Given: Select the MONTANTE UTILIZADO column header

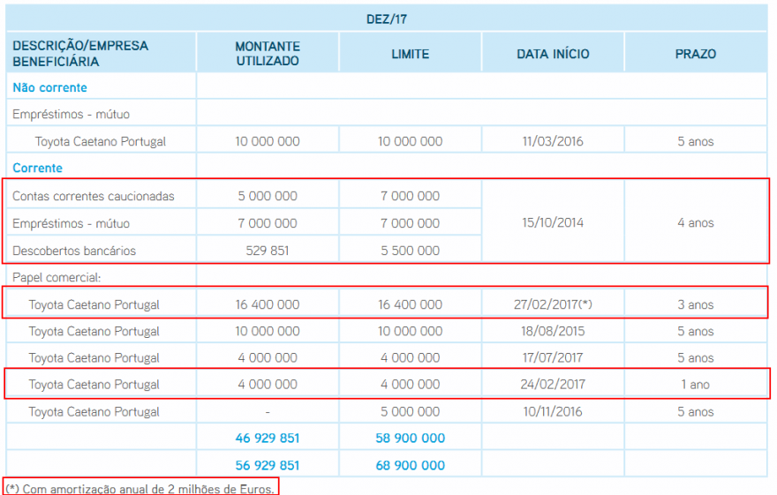Looking at the screenshot, I should click(268, 54).
